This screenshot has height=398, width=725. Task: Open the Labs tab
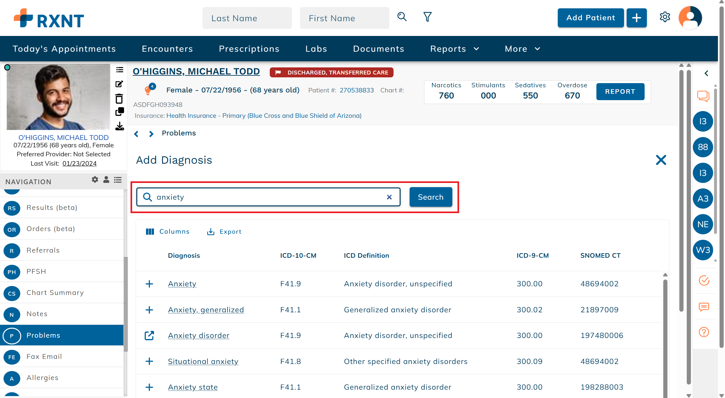(x=316, y=49)
